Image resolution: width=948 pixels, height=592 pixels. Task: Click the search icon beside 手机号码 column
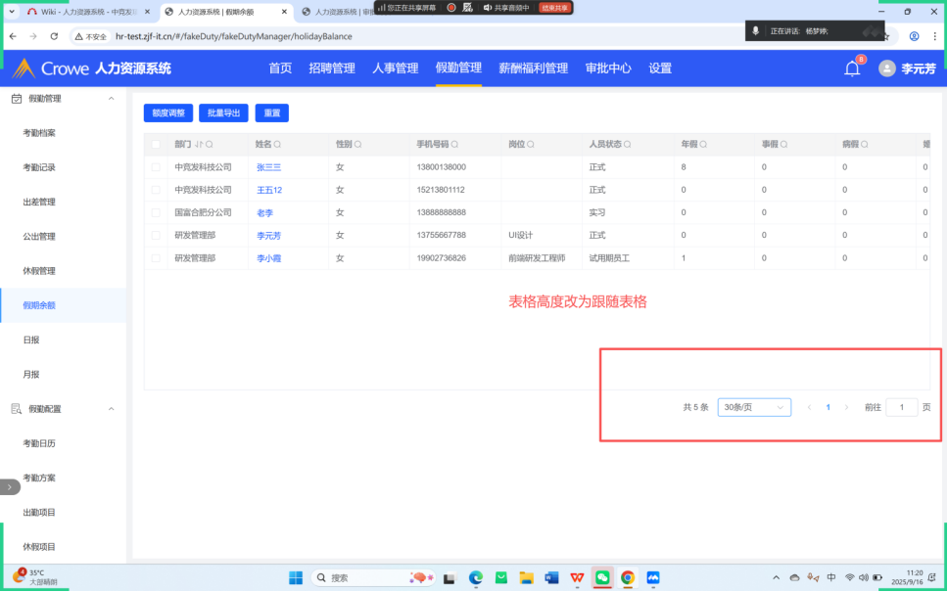pyautogui.click(x=456, y=144)
